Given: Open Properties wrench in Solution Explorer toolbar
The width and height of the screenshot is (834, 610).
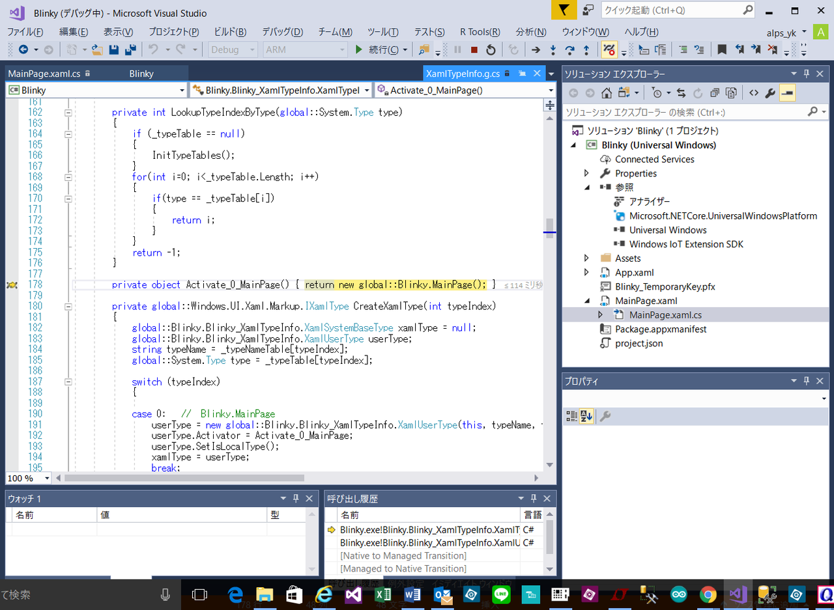Looking at the screenshot, I should (770, 93).
